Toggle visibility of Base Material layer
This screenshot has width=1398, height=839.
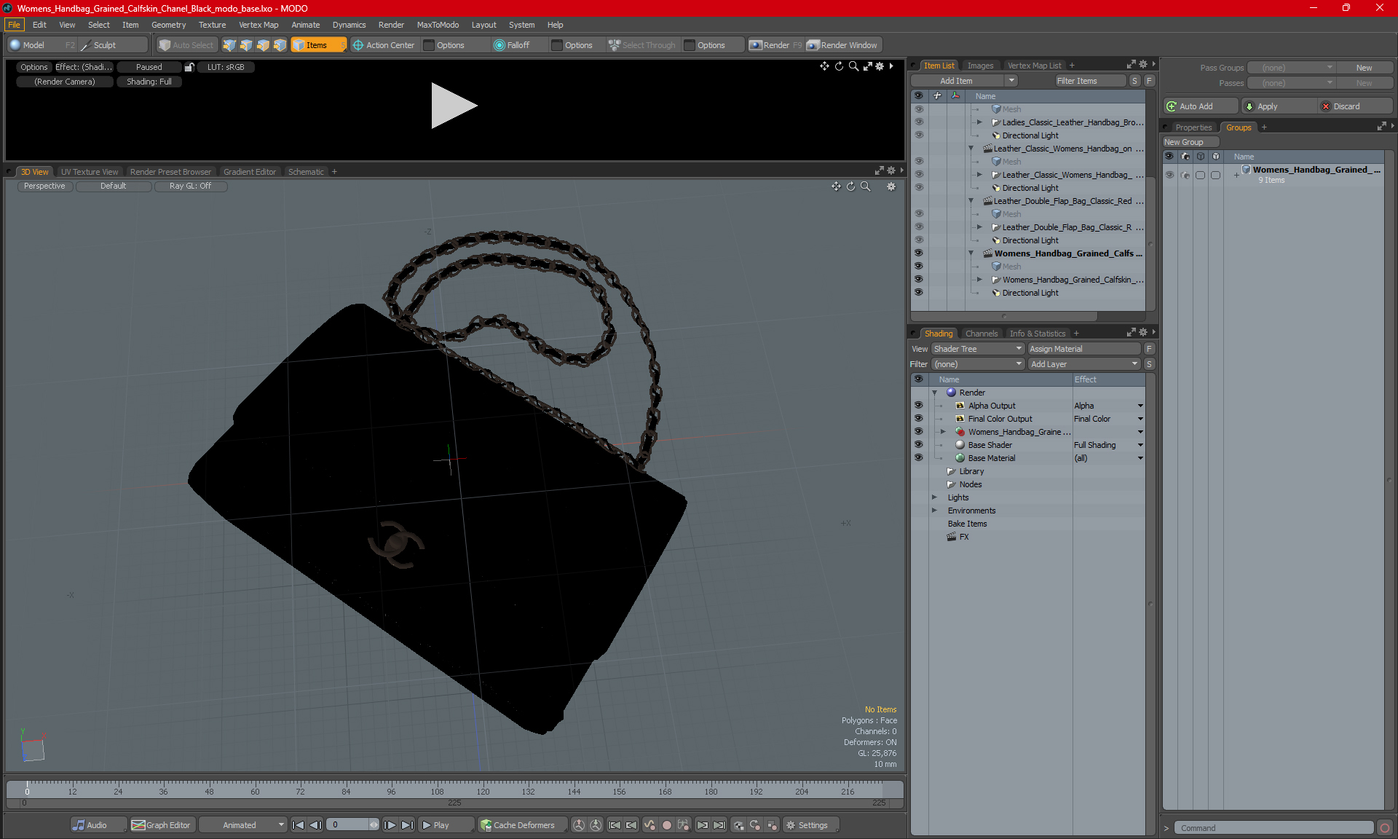pos(918,458)
